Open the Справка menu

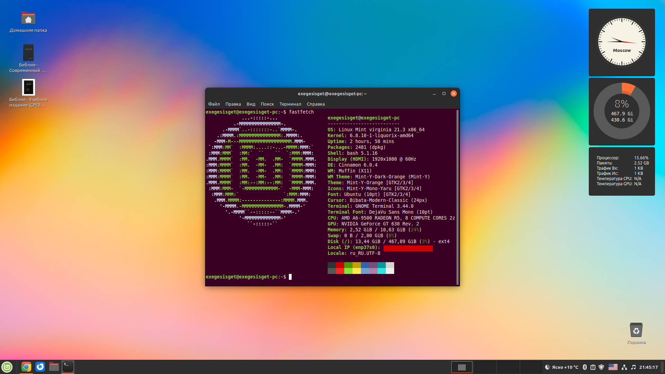[316, 104]
